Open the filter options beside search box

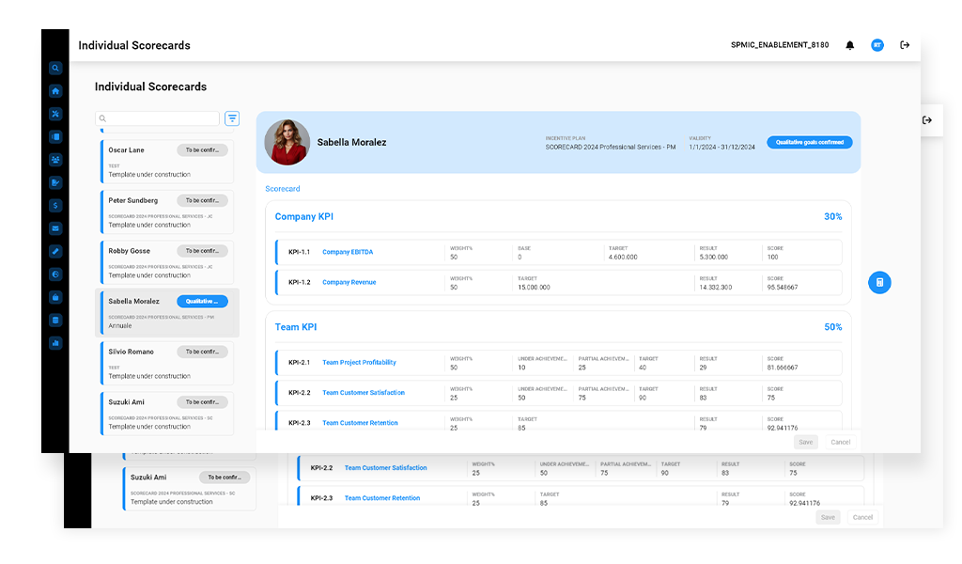click(232, 118)
